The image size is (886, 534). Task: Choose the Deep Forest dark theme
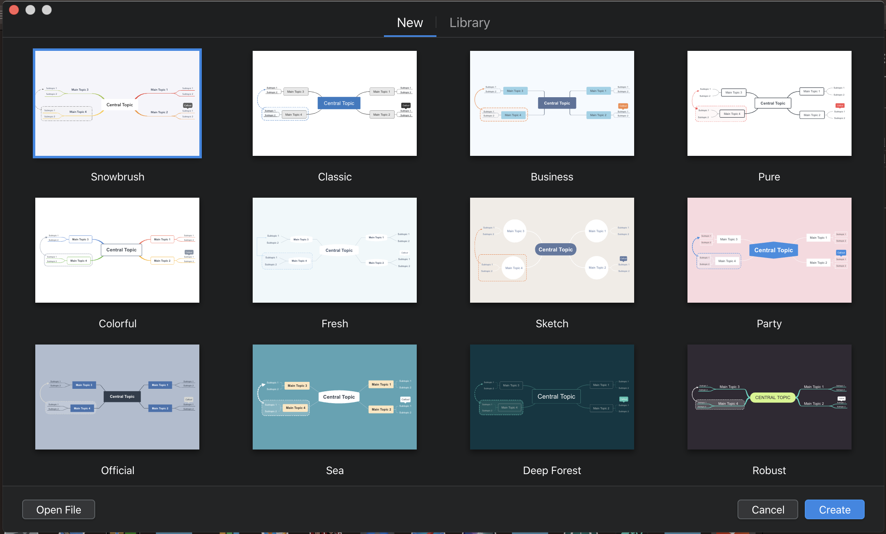(552, 397)
